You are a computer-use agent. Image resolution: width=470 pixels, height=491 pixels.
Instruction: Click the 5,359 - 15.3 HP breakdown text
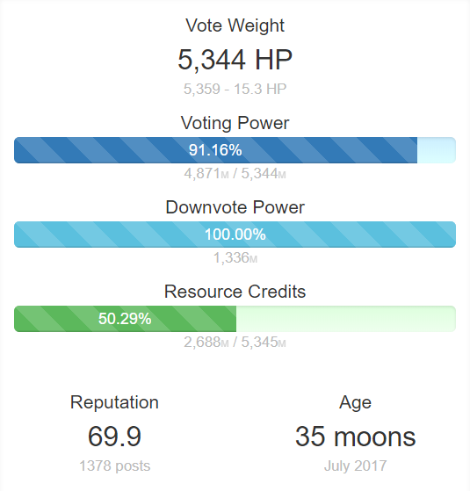coord(235,89)
